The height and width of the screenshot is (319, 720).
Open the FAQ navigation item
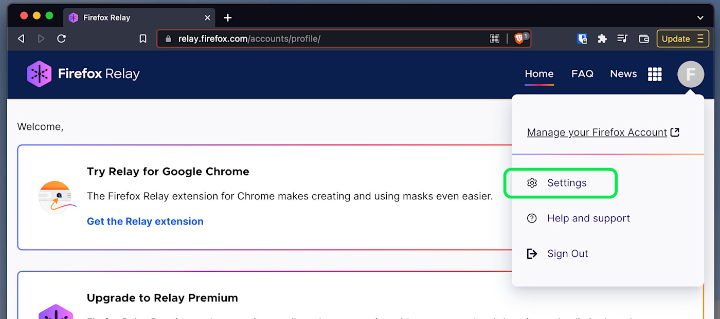582,74
